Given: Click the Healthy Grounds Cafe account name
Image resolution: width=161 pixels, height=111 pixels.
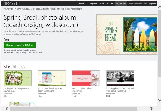Looking at the screenshot, I should pyautogui.click(x=137, y=4).
